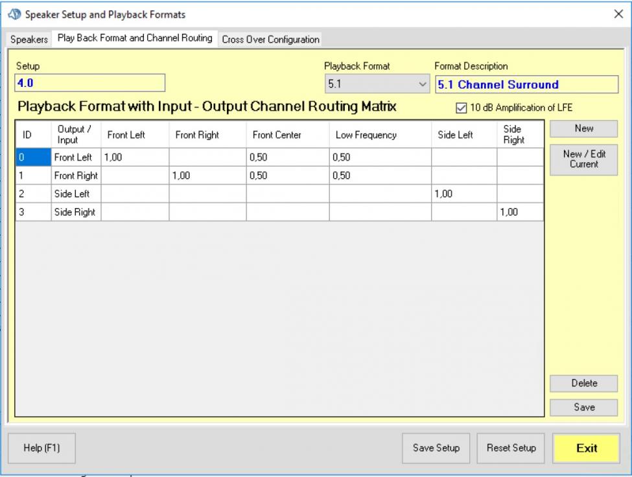This screenshot has height=477, width=632.
Task: Click the Reset Setup button
Action: 511,448
